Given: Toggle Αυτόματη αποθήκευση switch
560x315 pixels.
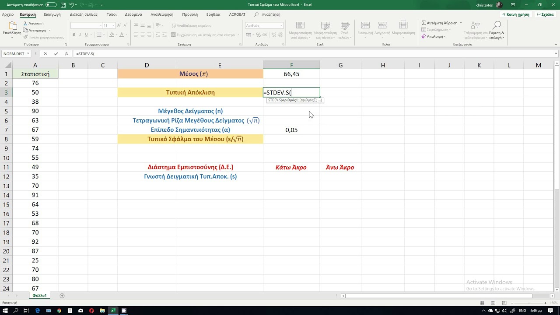Looking at the screenshot, I should pyautogui.click(x=51, y=5).
